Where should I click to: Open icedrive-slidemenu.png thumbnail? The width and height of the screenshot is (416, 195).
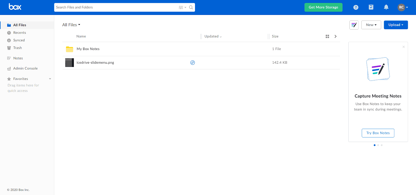point(70,62)
